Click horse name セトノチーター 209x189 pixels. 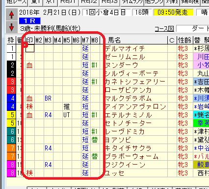(128, 123)
